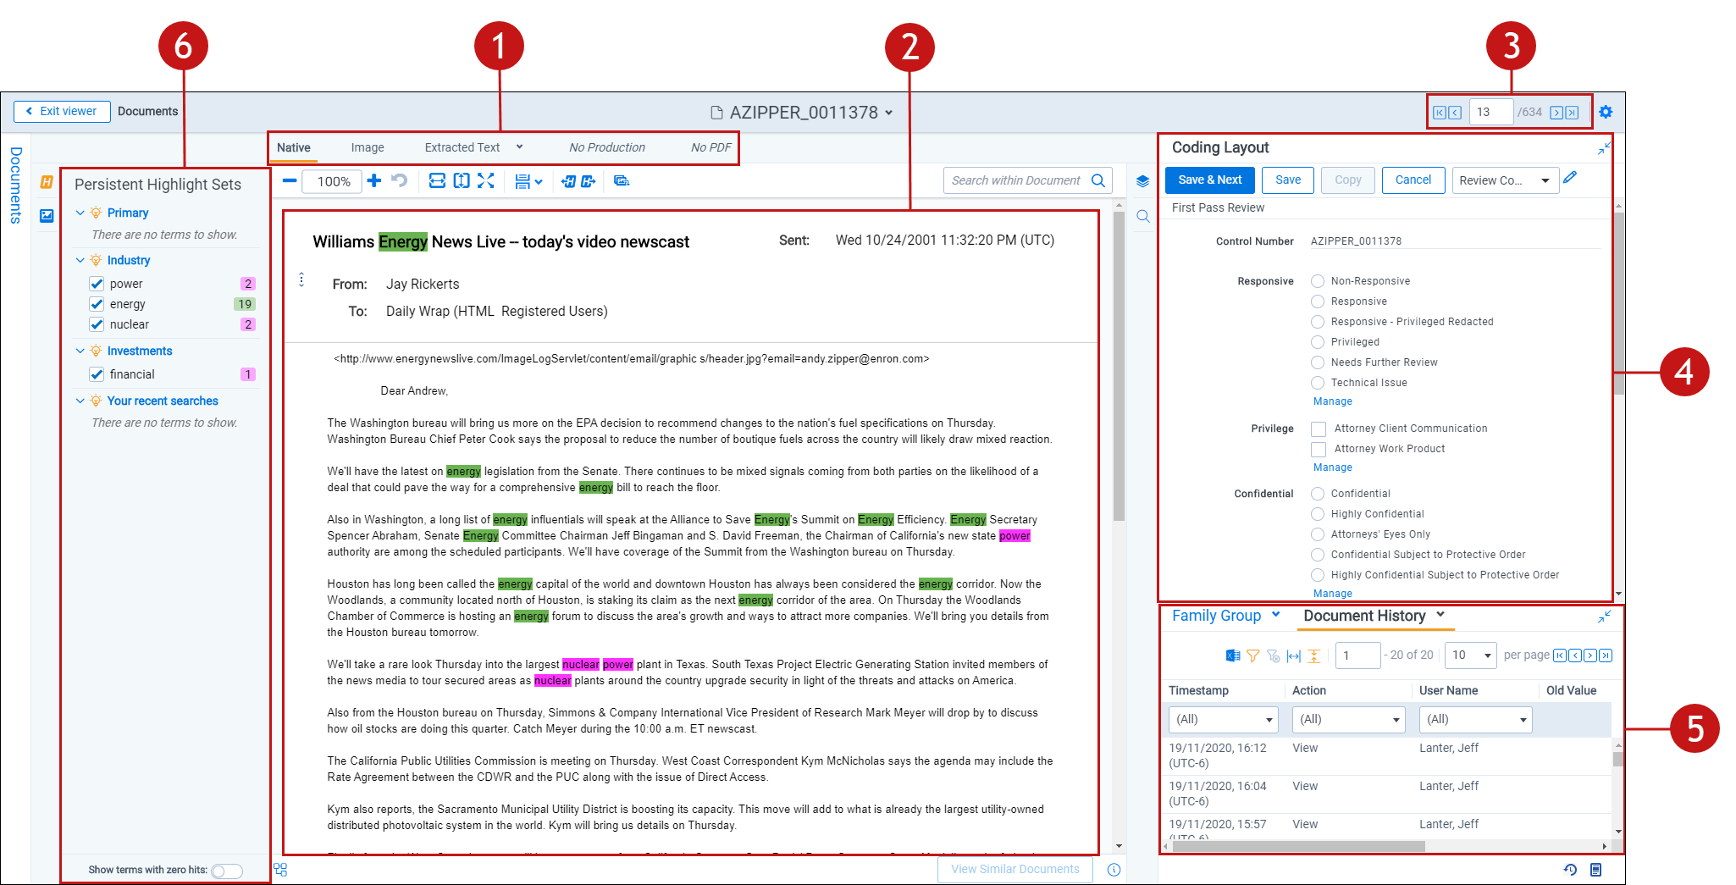1736x885 pixels.
Task: Click the zoom in plus icon
Action: click(374, 181)
